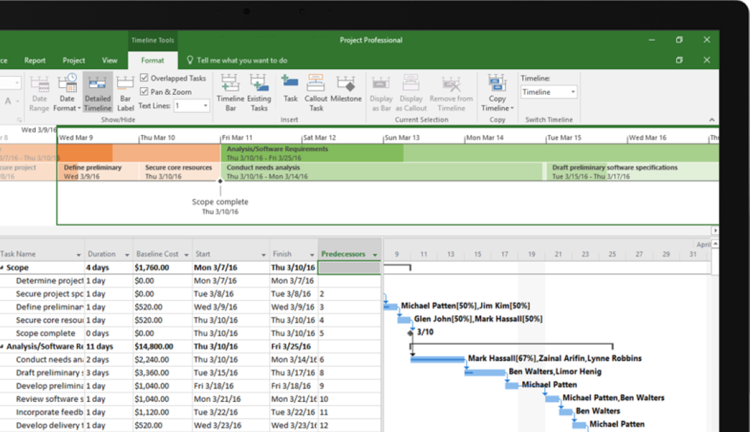This screenshot has width=750, height=432.
Task: Open the Project ribbon tab
Action: click(x=74, y=60)
